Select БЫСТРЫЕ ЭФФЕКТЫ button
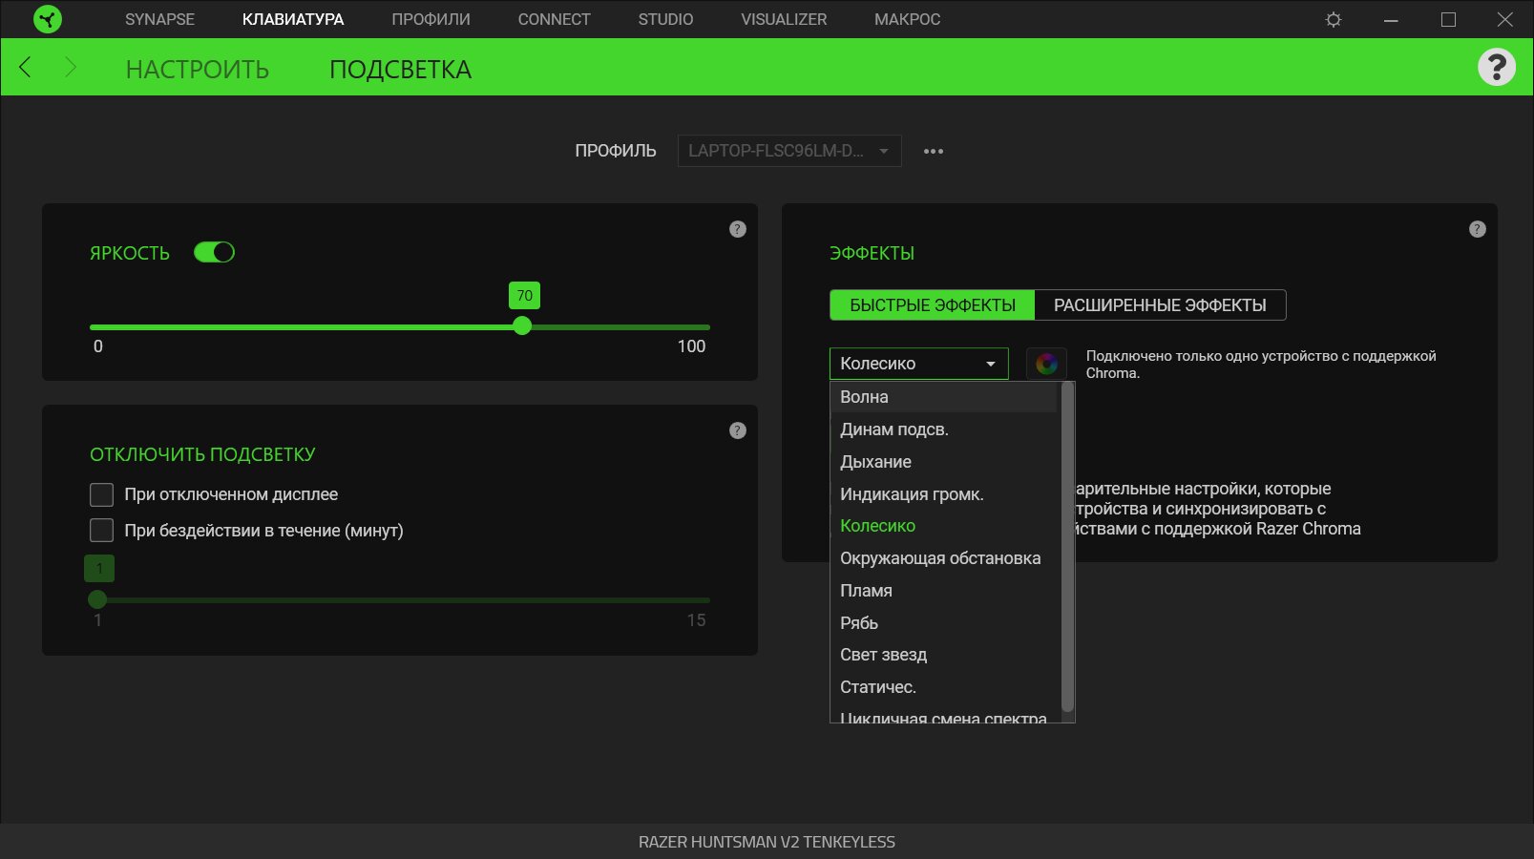Screen dimensions: 1534x859 (932, 305)
